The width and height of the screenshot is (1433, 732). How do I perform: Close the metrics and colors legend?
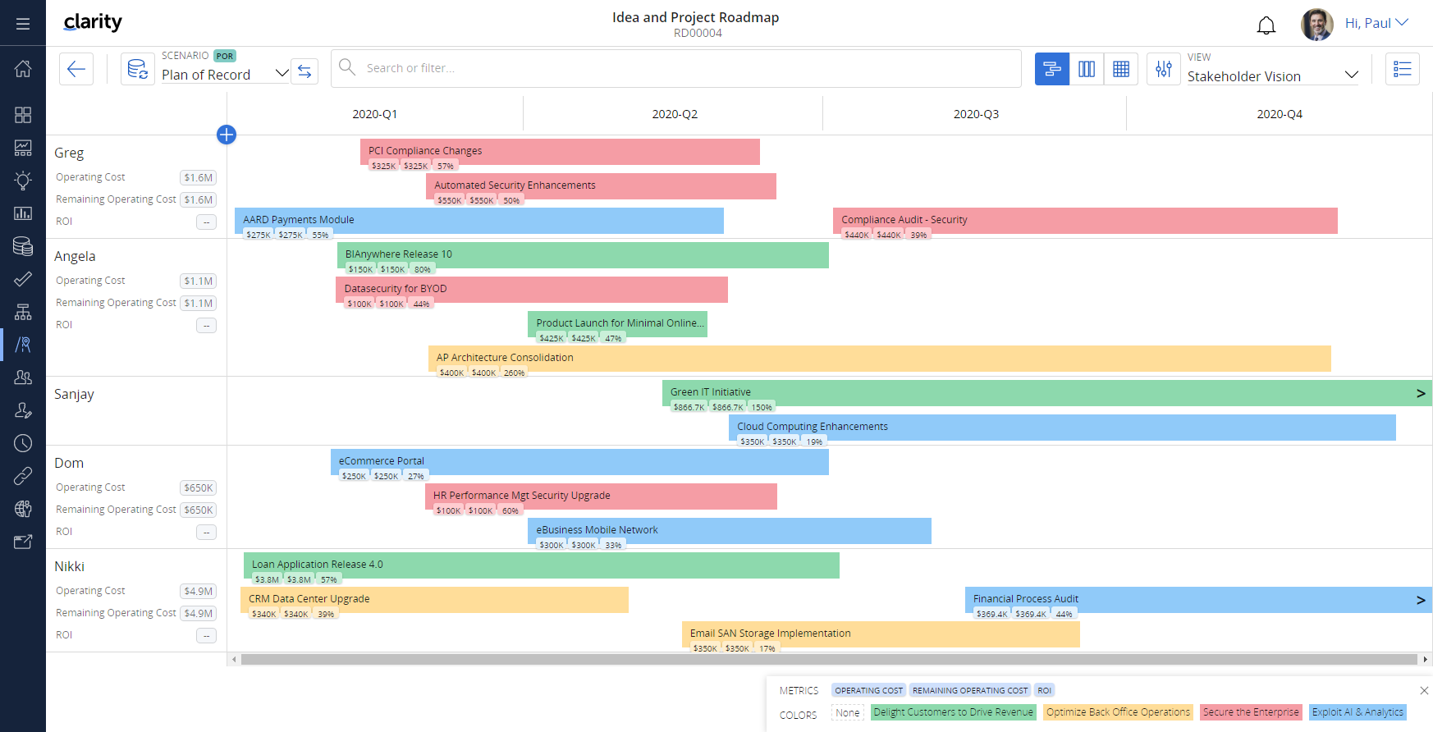coord(1424,690)
